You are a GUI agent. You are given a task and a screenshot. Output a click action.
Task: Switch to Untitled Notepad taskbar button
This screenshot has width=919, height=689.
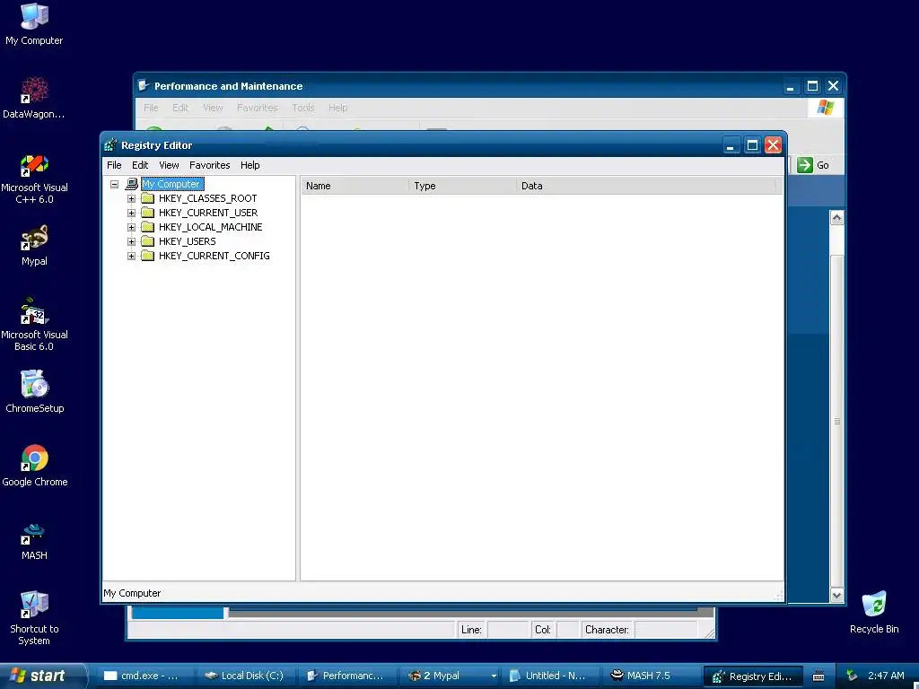coord(551,676)
